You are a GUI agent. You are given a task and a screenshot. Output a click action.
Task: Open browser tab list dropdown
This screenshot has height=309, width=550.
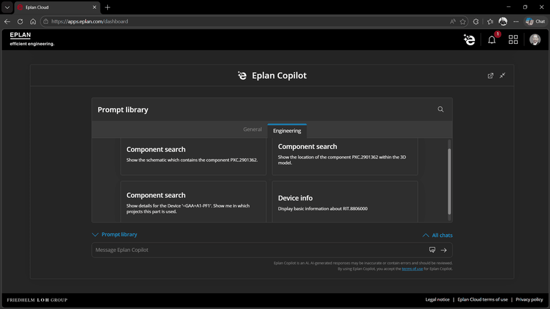[7, 7]
